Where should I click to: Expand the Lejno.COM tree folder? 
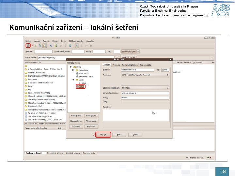73,70
